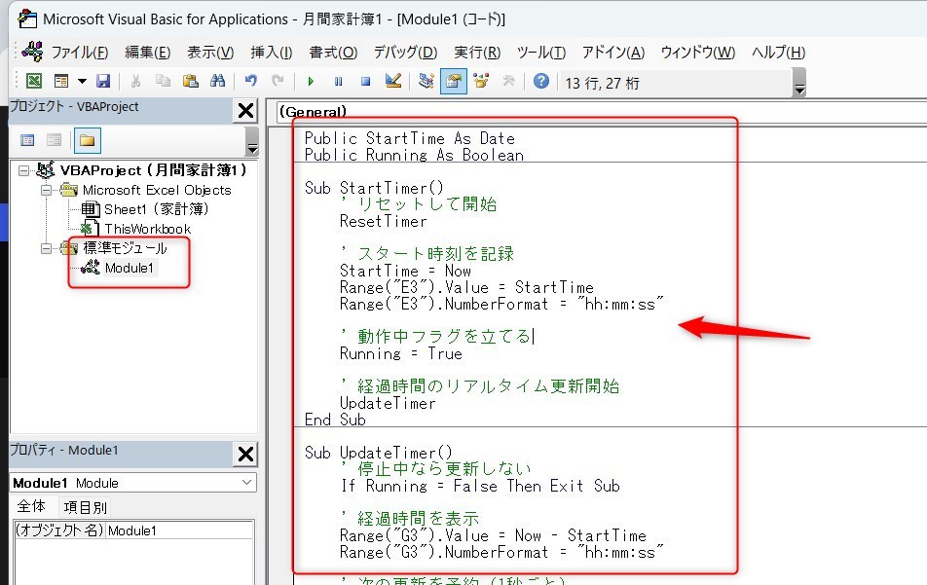This screenshot has width=927, height=585.
Task: Open Help with the question mark icon
Action: [x=541, y=81]
